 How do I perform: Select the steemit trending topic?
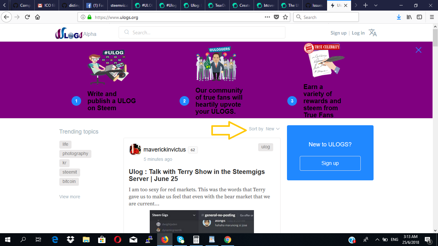pos(70,172)
